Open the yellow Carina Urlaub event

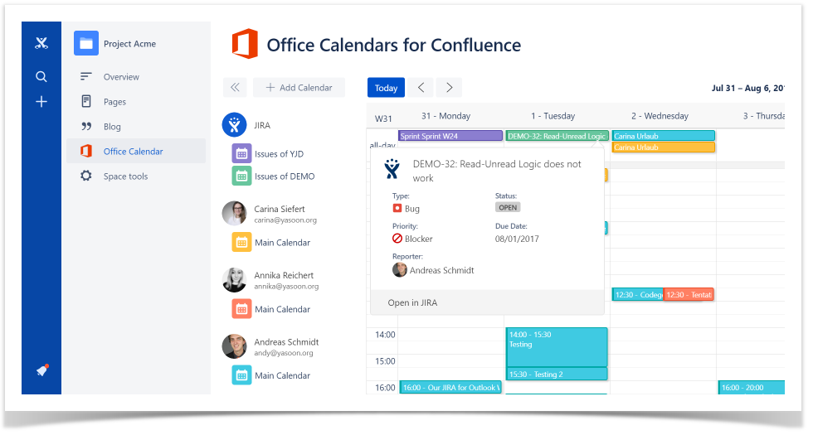tap(663, 147)
